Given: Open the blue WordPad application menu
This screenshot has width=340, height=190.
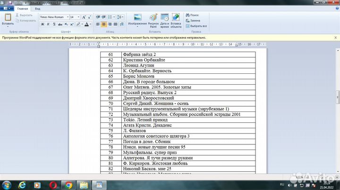Looking at the screenshot, I should point(7,8).
